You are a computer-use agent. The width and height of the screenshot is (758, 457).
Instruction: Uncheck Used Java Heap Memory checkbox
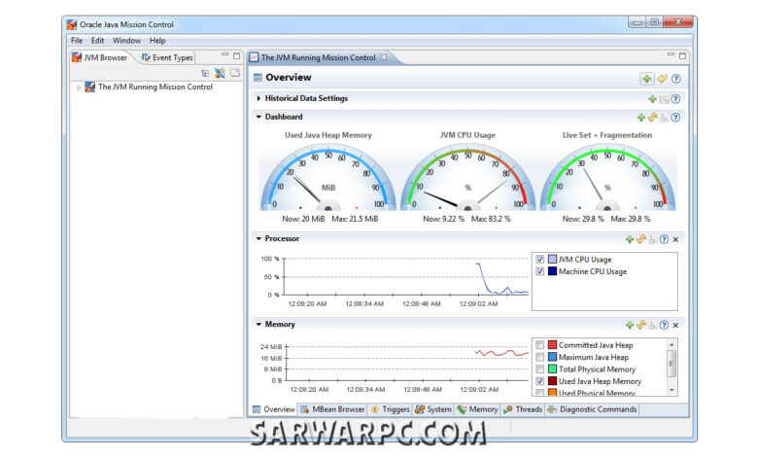click(540, 381)
